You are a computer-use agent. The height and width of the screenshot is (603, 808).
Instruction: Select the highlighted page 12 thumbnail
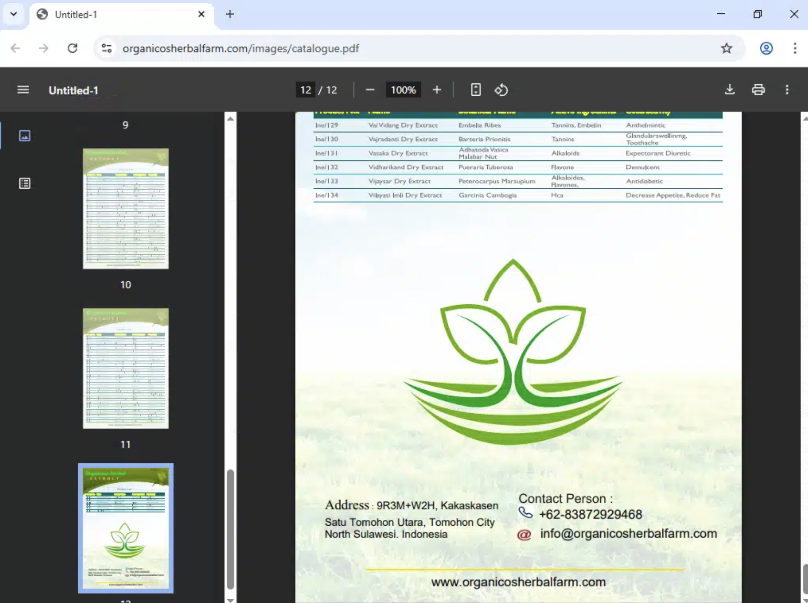(x=125, y=528)
